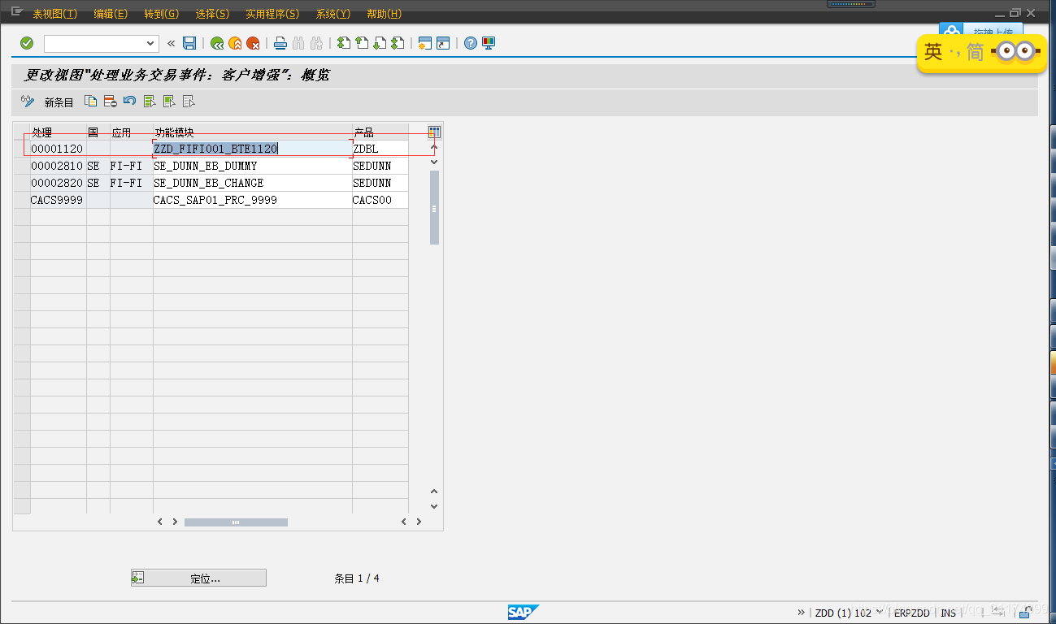Toggle display/change mode with pencil-glasses icon
Image resolution: width=1056 pixels, height=624 pixels.
(28, 101)
